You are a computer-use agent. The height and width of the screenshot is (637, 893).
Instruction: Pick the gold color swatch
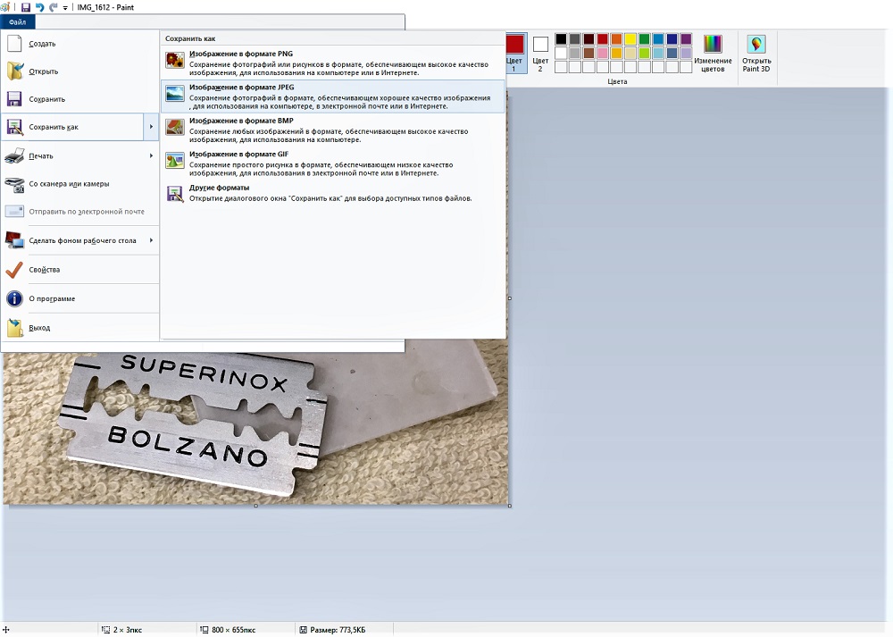616,53
